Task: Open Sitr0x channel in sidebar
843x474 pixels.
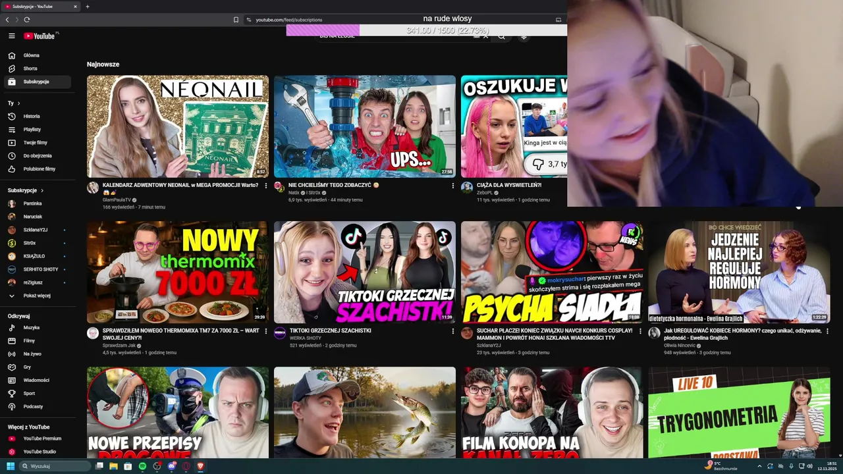Action: click(x=39, y=243)
